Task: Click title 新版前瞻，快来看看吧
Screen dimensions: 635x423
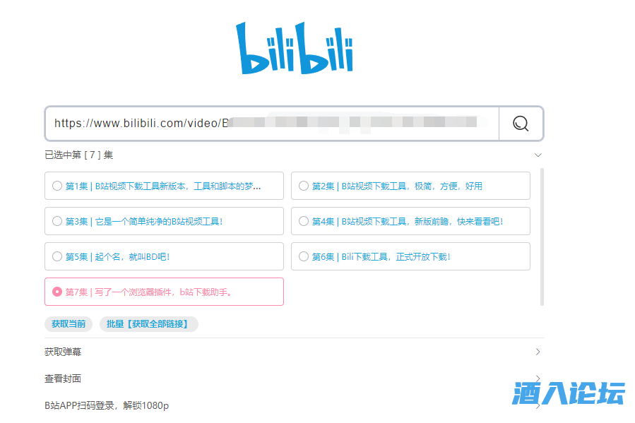Action: [x=459, y=222]
